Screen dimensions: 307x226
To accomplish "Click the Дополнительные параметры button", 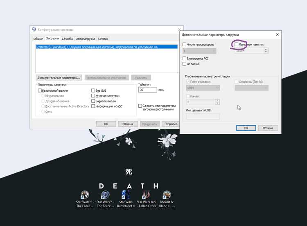I will (59, 78).
